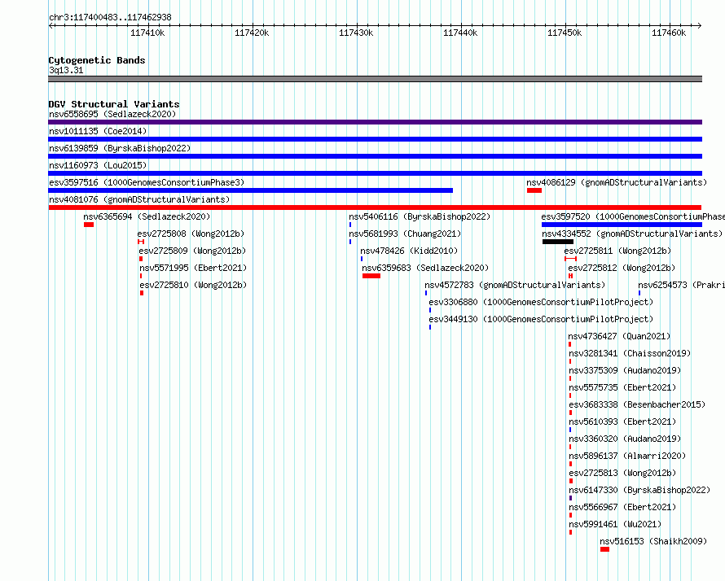Image resolution: width=725 pixels, height=581 pixels.
Task: Open nsv5571995 (Ebert2021) label
Action: (x=193, y=268)
